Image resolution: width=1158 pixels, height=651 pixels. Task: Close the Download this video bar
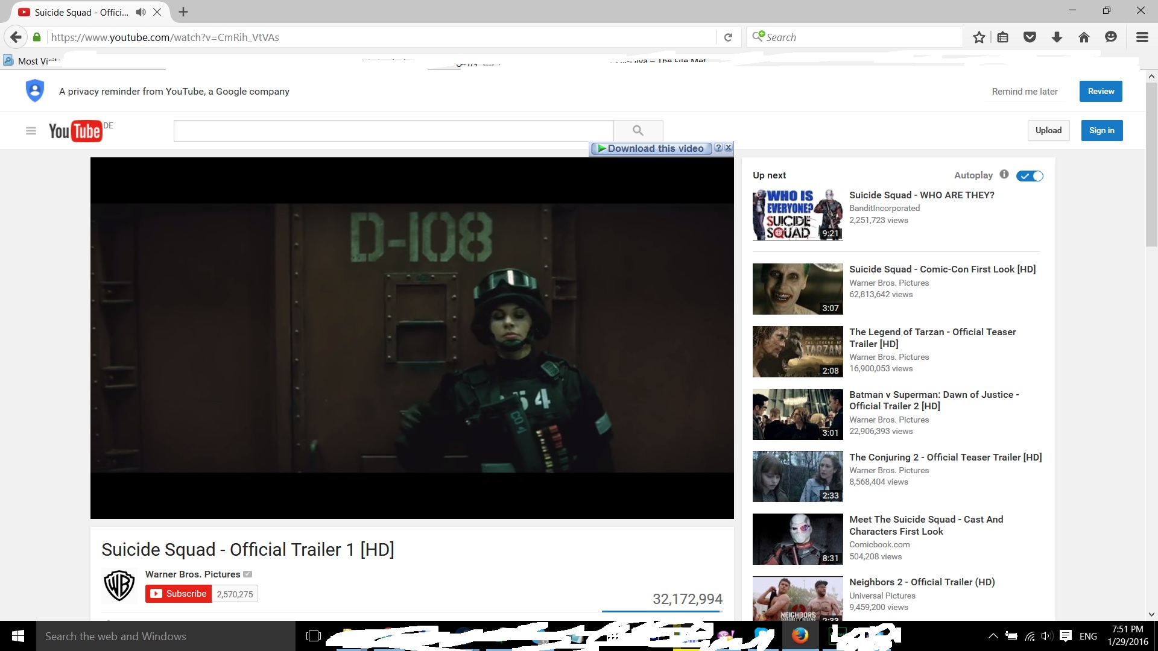pyautogui.click(x=728, y=148)
